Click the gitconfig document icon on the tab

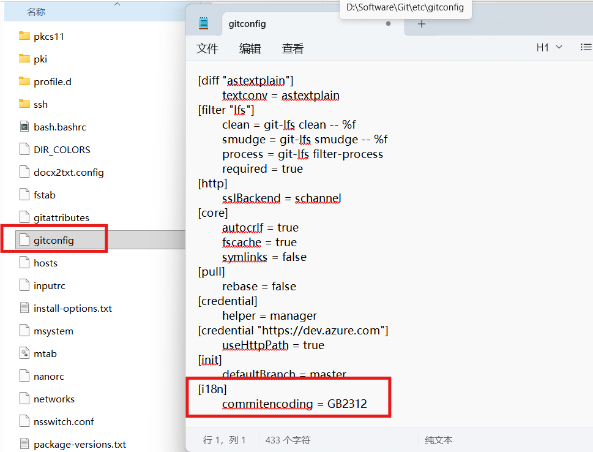[x=205, y=23]
